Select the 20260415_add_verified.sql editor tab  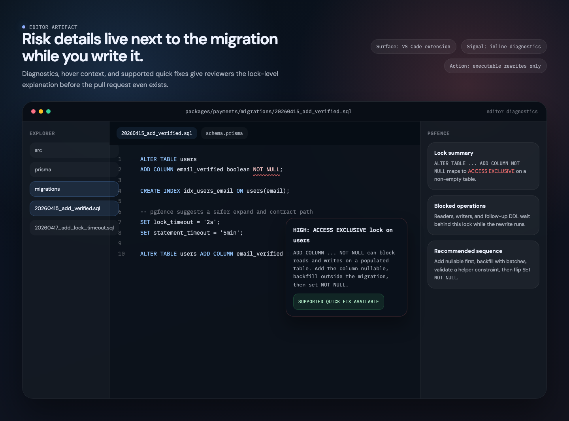point(156,133)
